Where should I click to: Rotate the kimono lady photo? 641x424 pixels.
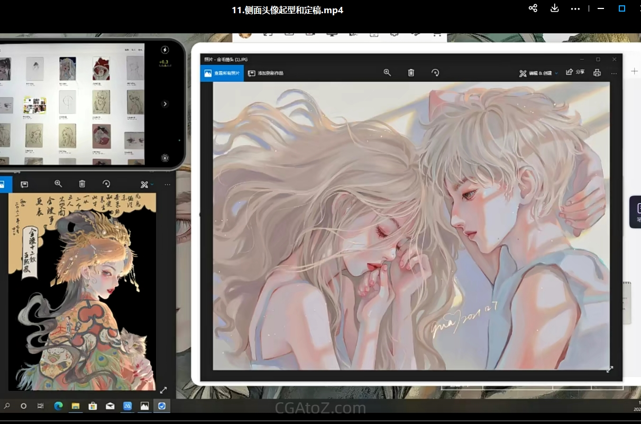pos(106,184)
